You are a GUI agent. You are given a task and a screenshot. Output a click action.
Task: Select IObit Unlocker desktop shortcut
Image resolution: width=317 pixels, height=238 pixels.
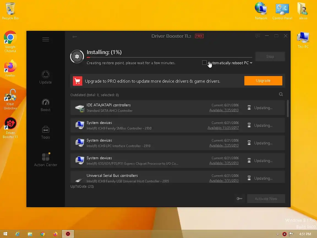pos(10,99)
